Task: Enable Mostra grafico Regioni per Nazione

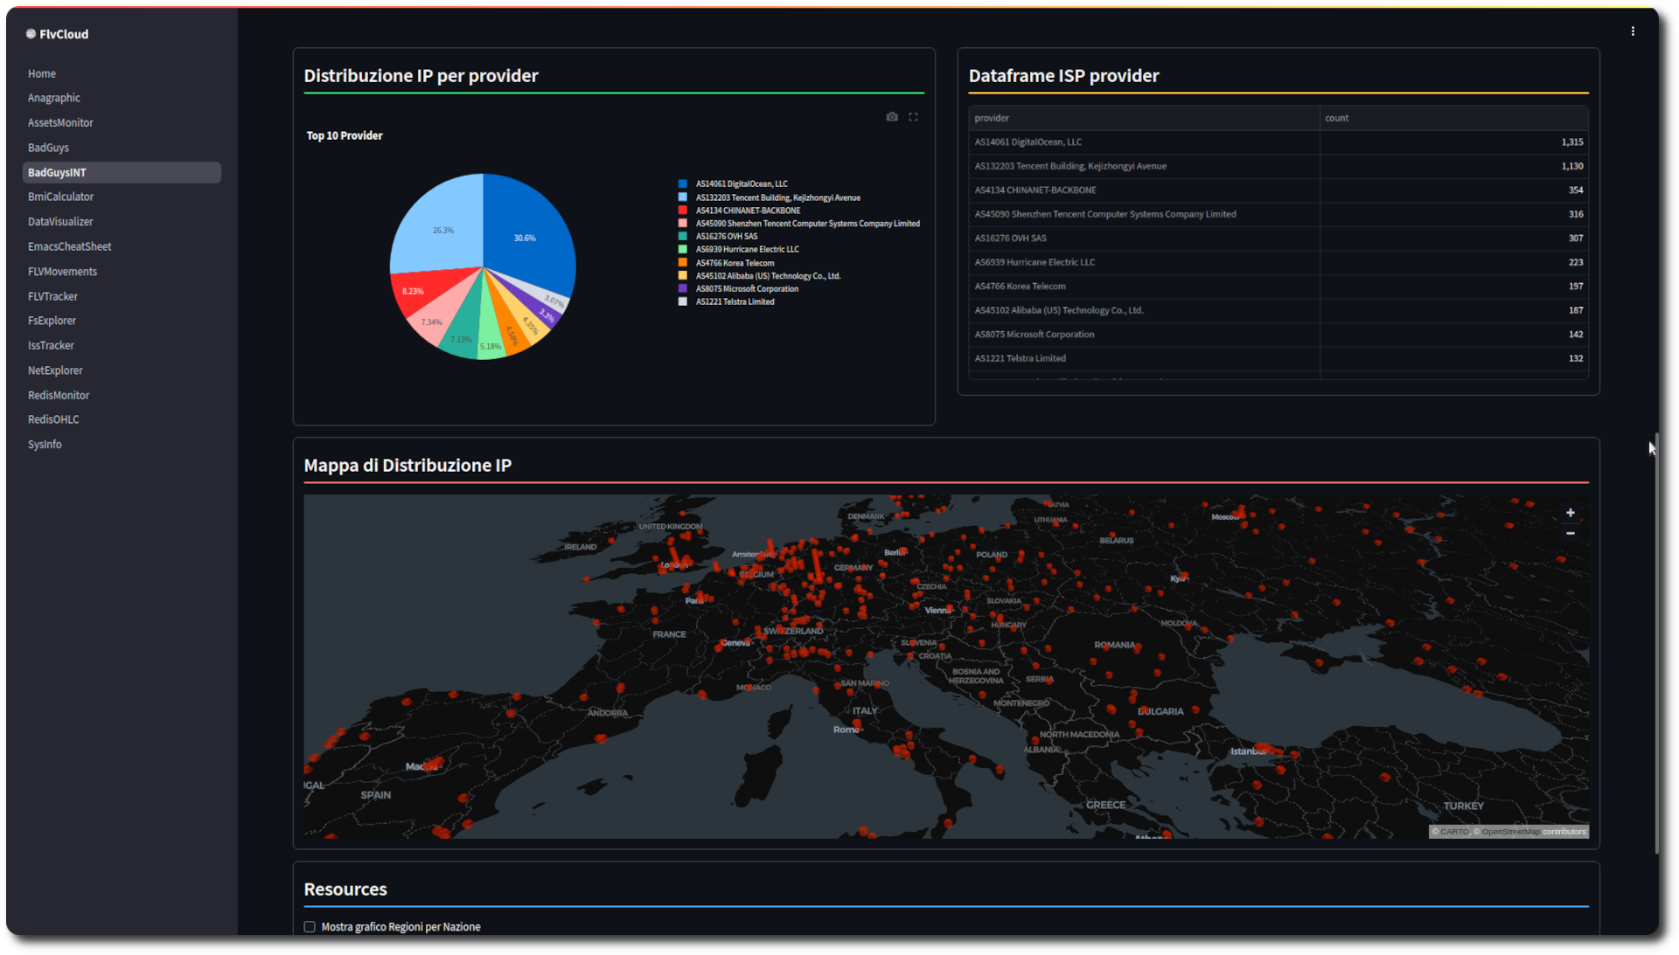Action: coord(310,927)
